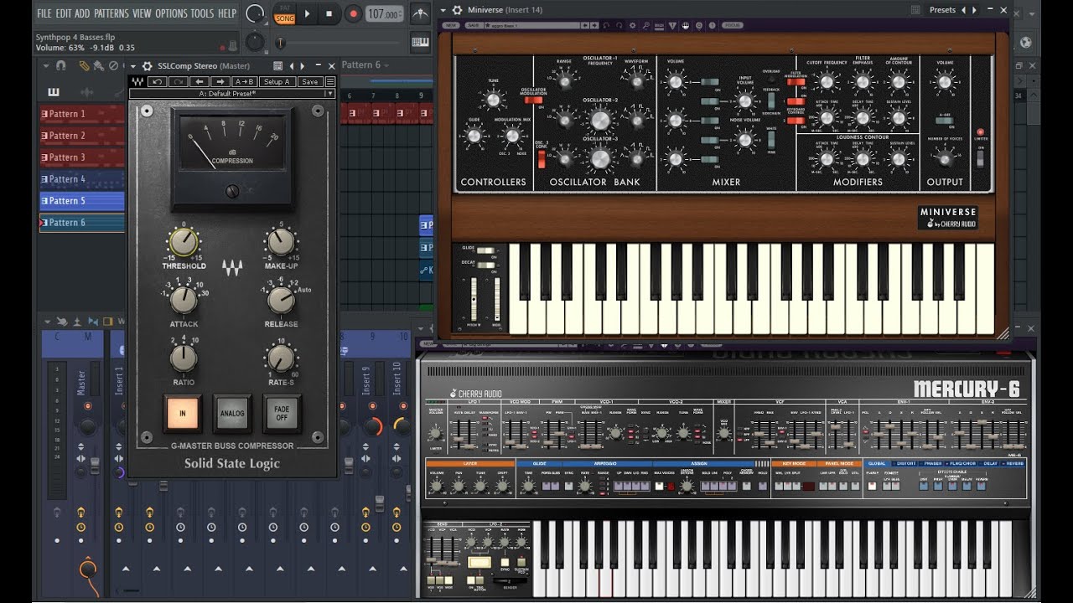Click SAVE in Miniverse toolbar
Screen dimensions: 1073x603
(x=474, y=25)
